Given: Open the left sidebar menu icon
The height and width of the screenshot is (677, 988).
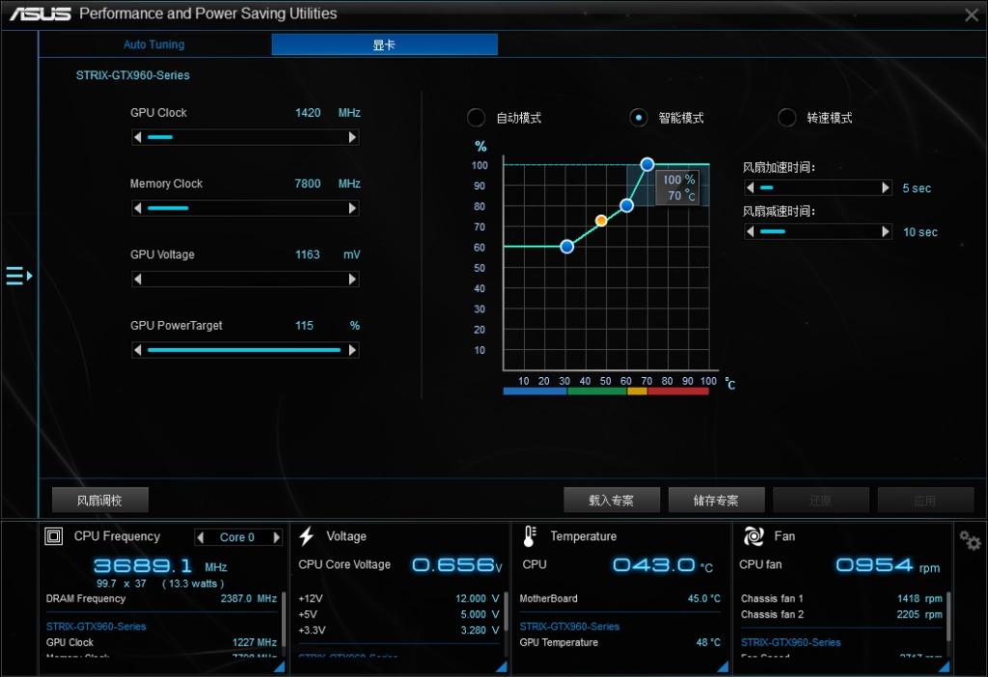Looking at the screenshot, I should pyautogui.click(x=18, y=277).
